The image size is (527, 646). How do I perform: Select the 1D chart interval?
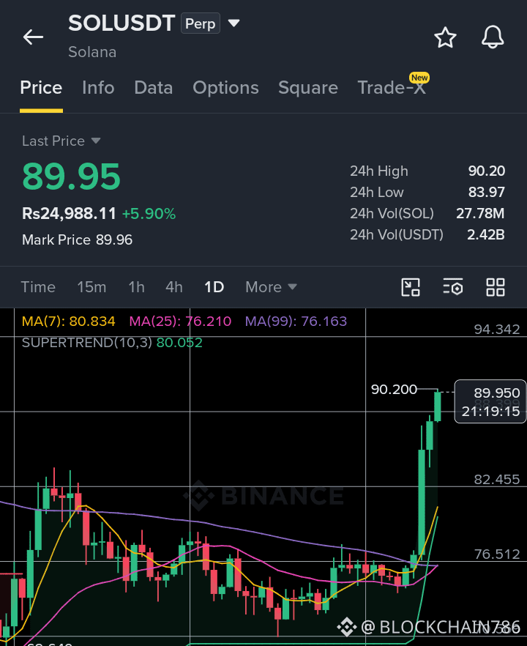point(214,287)
